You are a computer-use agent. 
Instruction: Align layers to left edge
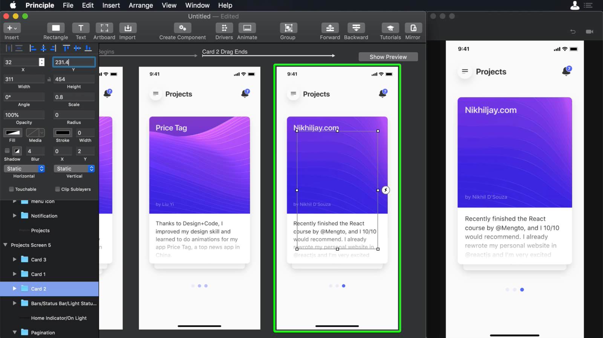[x=33, y=48]
